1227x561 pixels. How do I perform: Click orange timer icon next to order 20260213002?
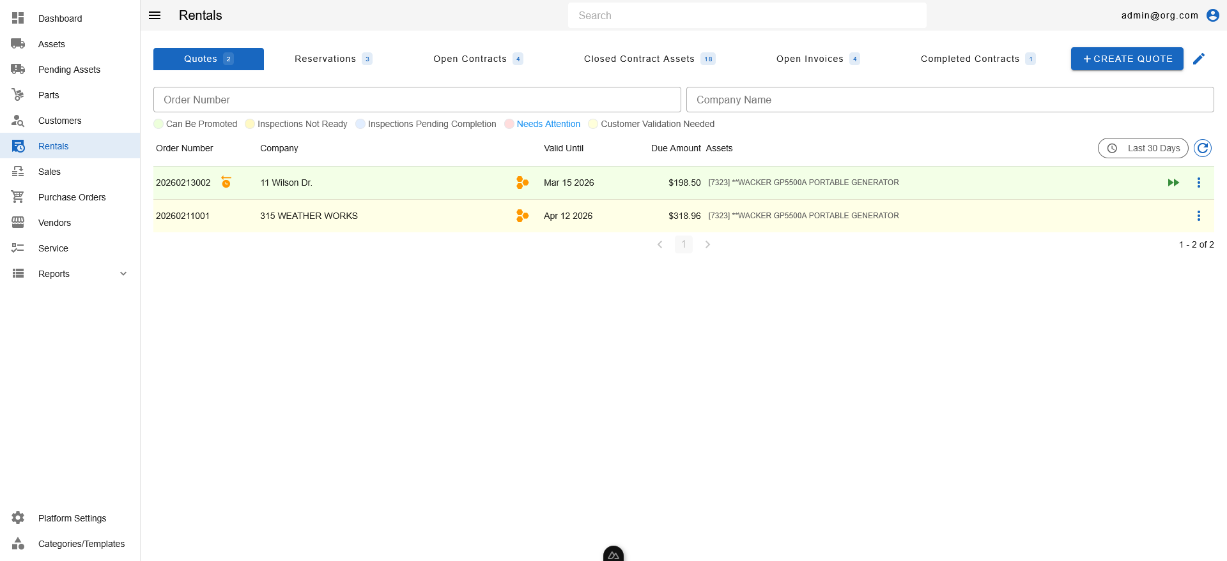click(x=226, y=183)
